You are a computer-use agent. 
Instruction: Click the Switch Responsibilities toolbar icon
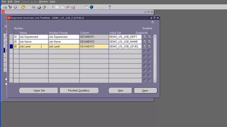(34, 7)
